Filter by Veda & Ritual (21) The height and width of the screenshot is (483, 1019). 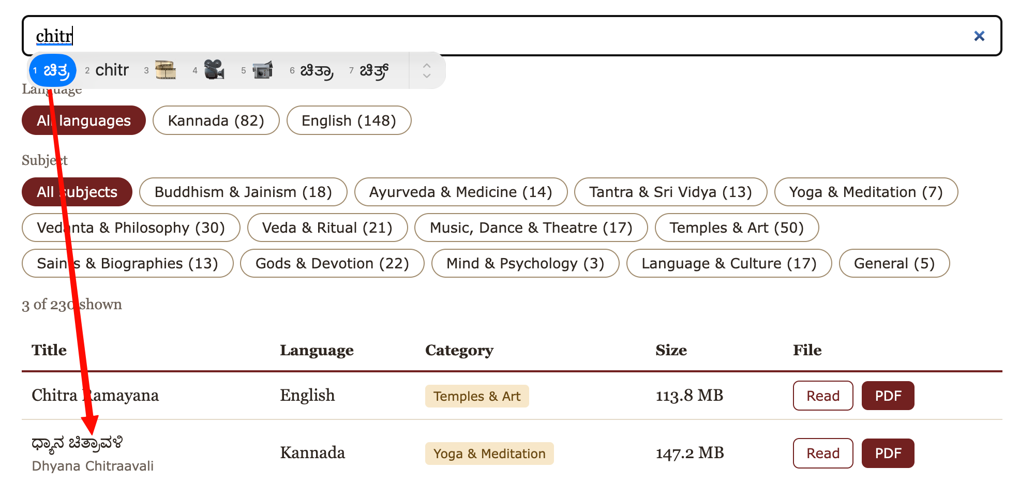pos(327,228)
